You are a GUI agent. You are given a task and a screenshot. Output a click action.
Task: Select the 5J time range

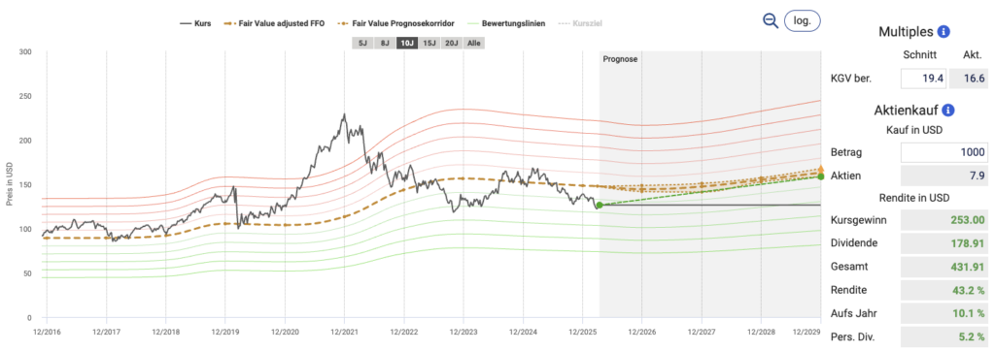coord(362,44)
